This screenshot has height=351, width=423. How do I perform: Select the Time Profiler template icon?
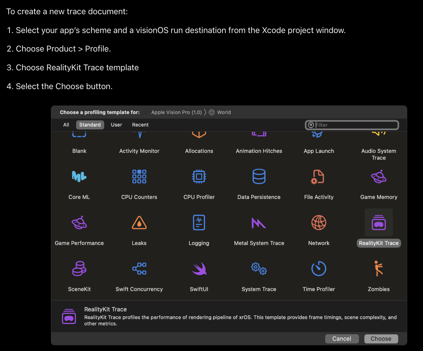coord(319,269)
